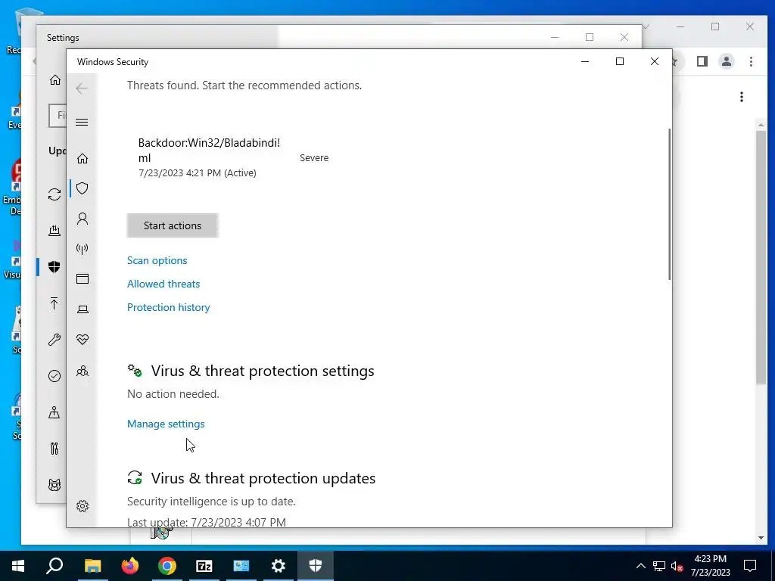Click Chrome window vertical scrollbar thumb
Image resolution: width=775 pixels, height=581 pixels.
click(x=761, y=257)
